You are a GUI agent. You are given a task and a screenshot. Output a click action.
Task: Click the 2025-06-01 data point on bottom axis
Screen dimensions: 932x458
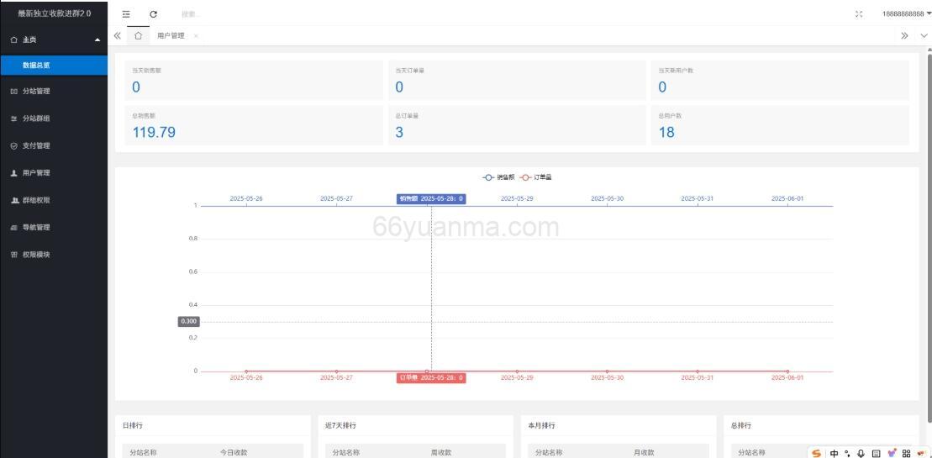pos(787,371)
